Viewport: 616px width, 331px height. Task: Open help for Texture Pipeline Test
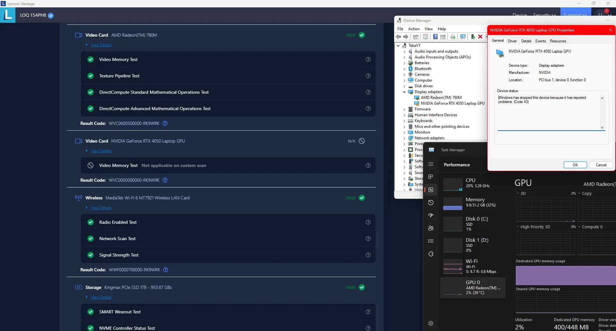368,76
